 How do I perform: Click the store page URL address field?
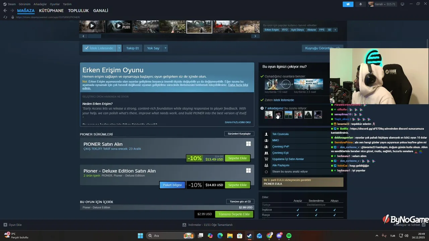(48, 17)
